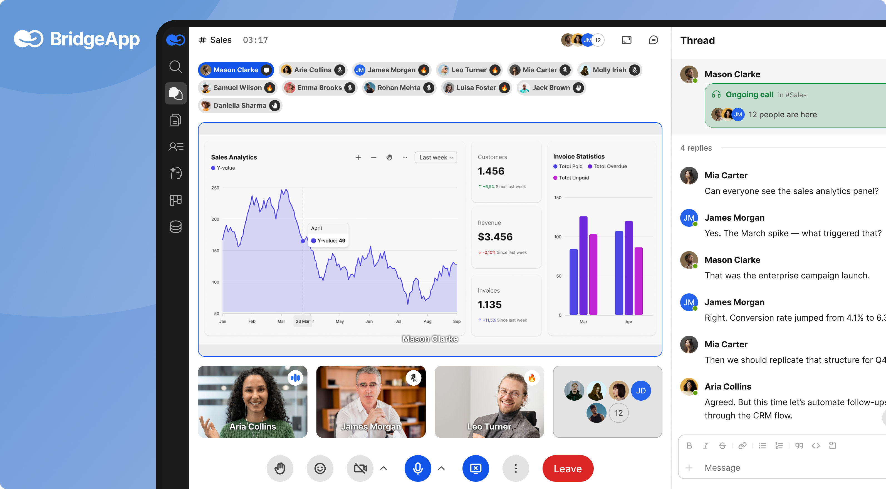Open the database icon in sidebar
This screenshot has height=489, width=886.
pos(175,227)
